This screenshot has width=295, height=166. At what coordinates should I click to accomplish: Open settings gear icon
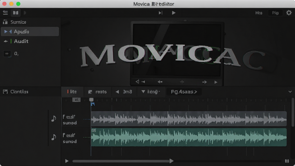tap(289, 13)
